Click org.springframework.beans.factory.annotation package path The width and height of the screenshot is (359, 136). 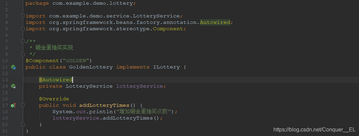[x=123, y=22]
